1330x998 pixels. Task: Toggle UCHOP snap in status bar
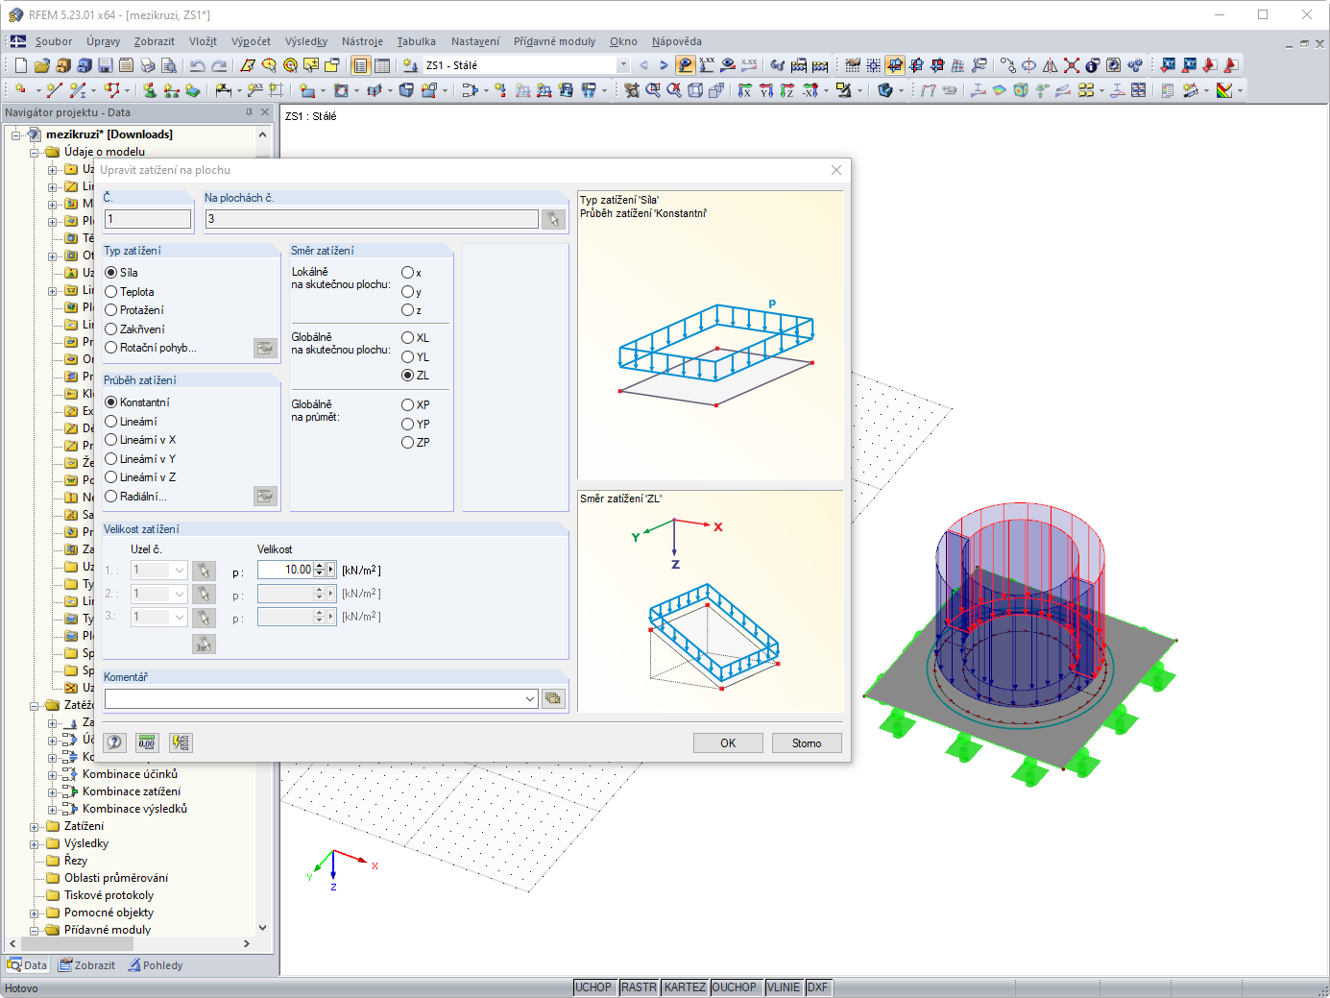pyautogui.click(x=593, y=987)
